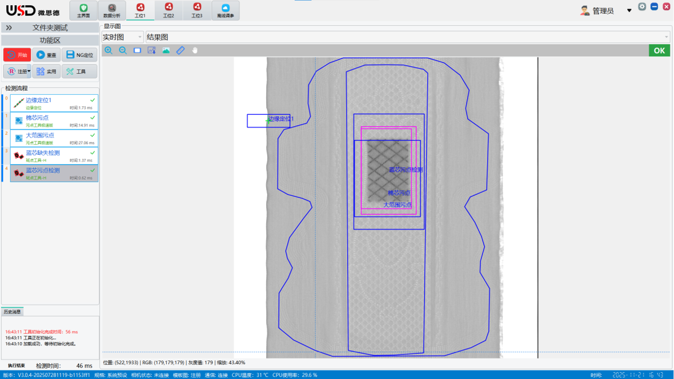Click the zoom out magnifier icon
Image resolution: width=674 pixels, height=379 pixels.
123,50
